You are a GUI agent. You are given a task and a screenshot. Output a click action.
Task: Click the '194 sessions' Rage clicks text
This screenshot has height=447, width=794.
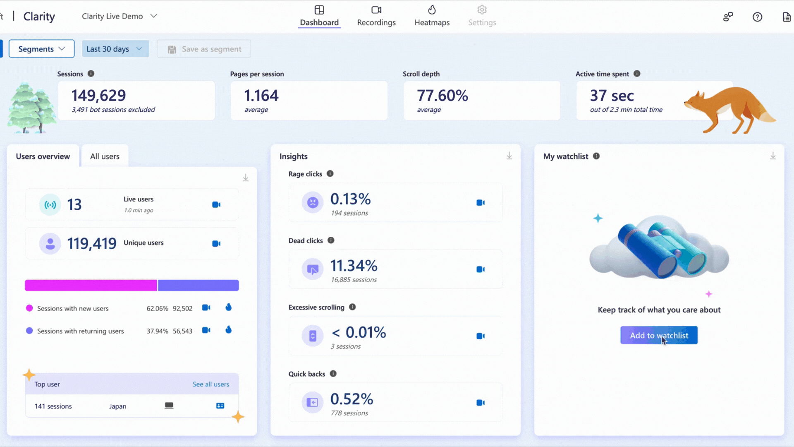coord(349,213)
